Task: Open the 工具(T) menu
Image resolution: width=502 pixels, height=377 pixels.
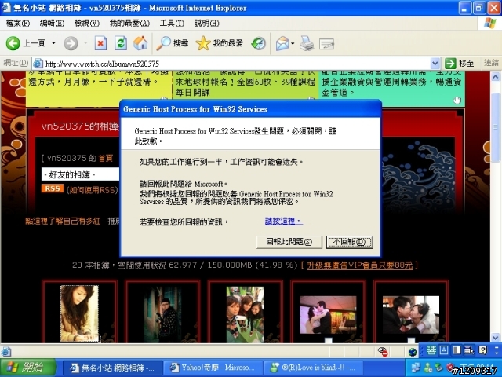Action: (172, 24)
